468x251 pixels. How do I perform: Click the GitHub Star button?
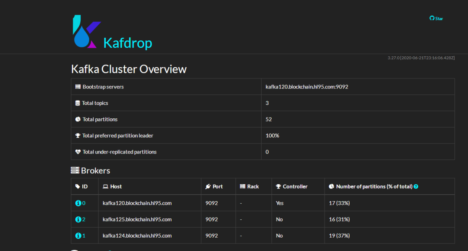(436, 19)
